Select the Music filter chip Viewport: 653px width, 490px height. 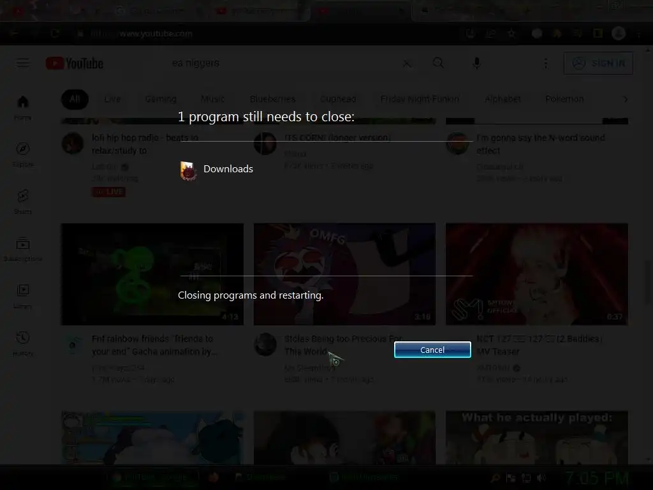tap(213, 99)
